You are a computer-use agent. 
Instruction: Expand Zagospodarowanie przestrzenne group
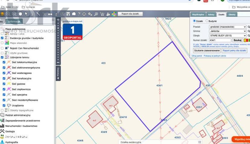point(23,121)
